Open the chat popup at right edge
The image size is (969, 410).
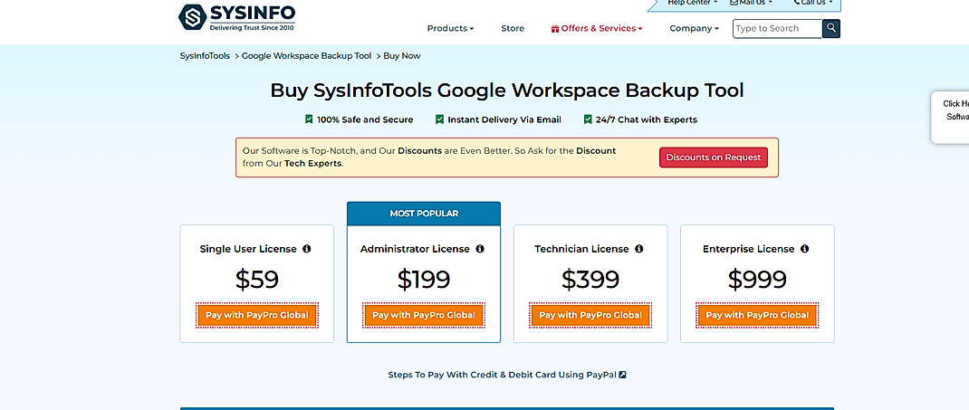(952, 118)
